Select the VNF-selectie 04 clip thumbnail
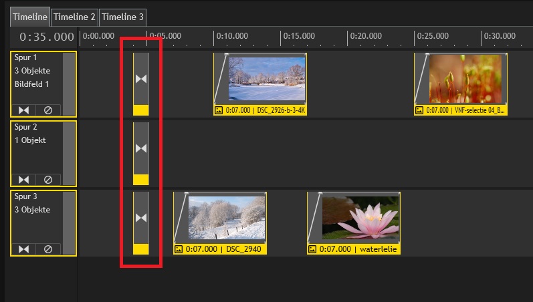 [x=467, y=79]
